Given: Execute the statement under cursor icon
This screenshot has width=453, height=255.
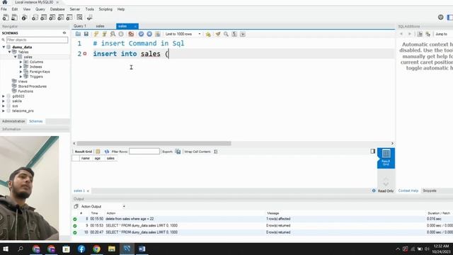Looking at the screenshot, I should pos(104,34).
